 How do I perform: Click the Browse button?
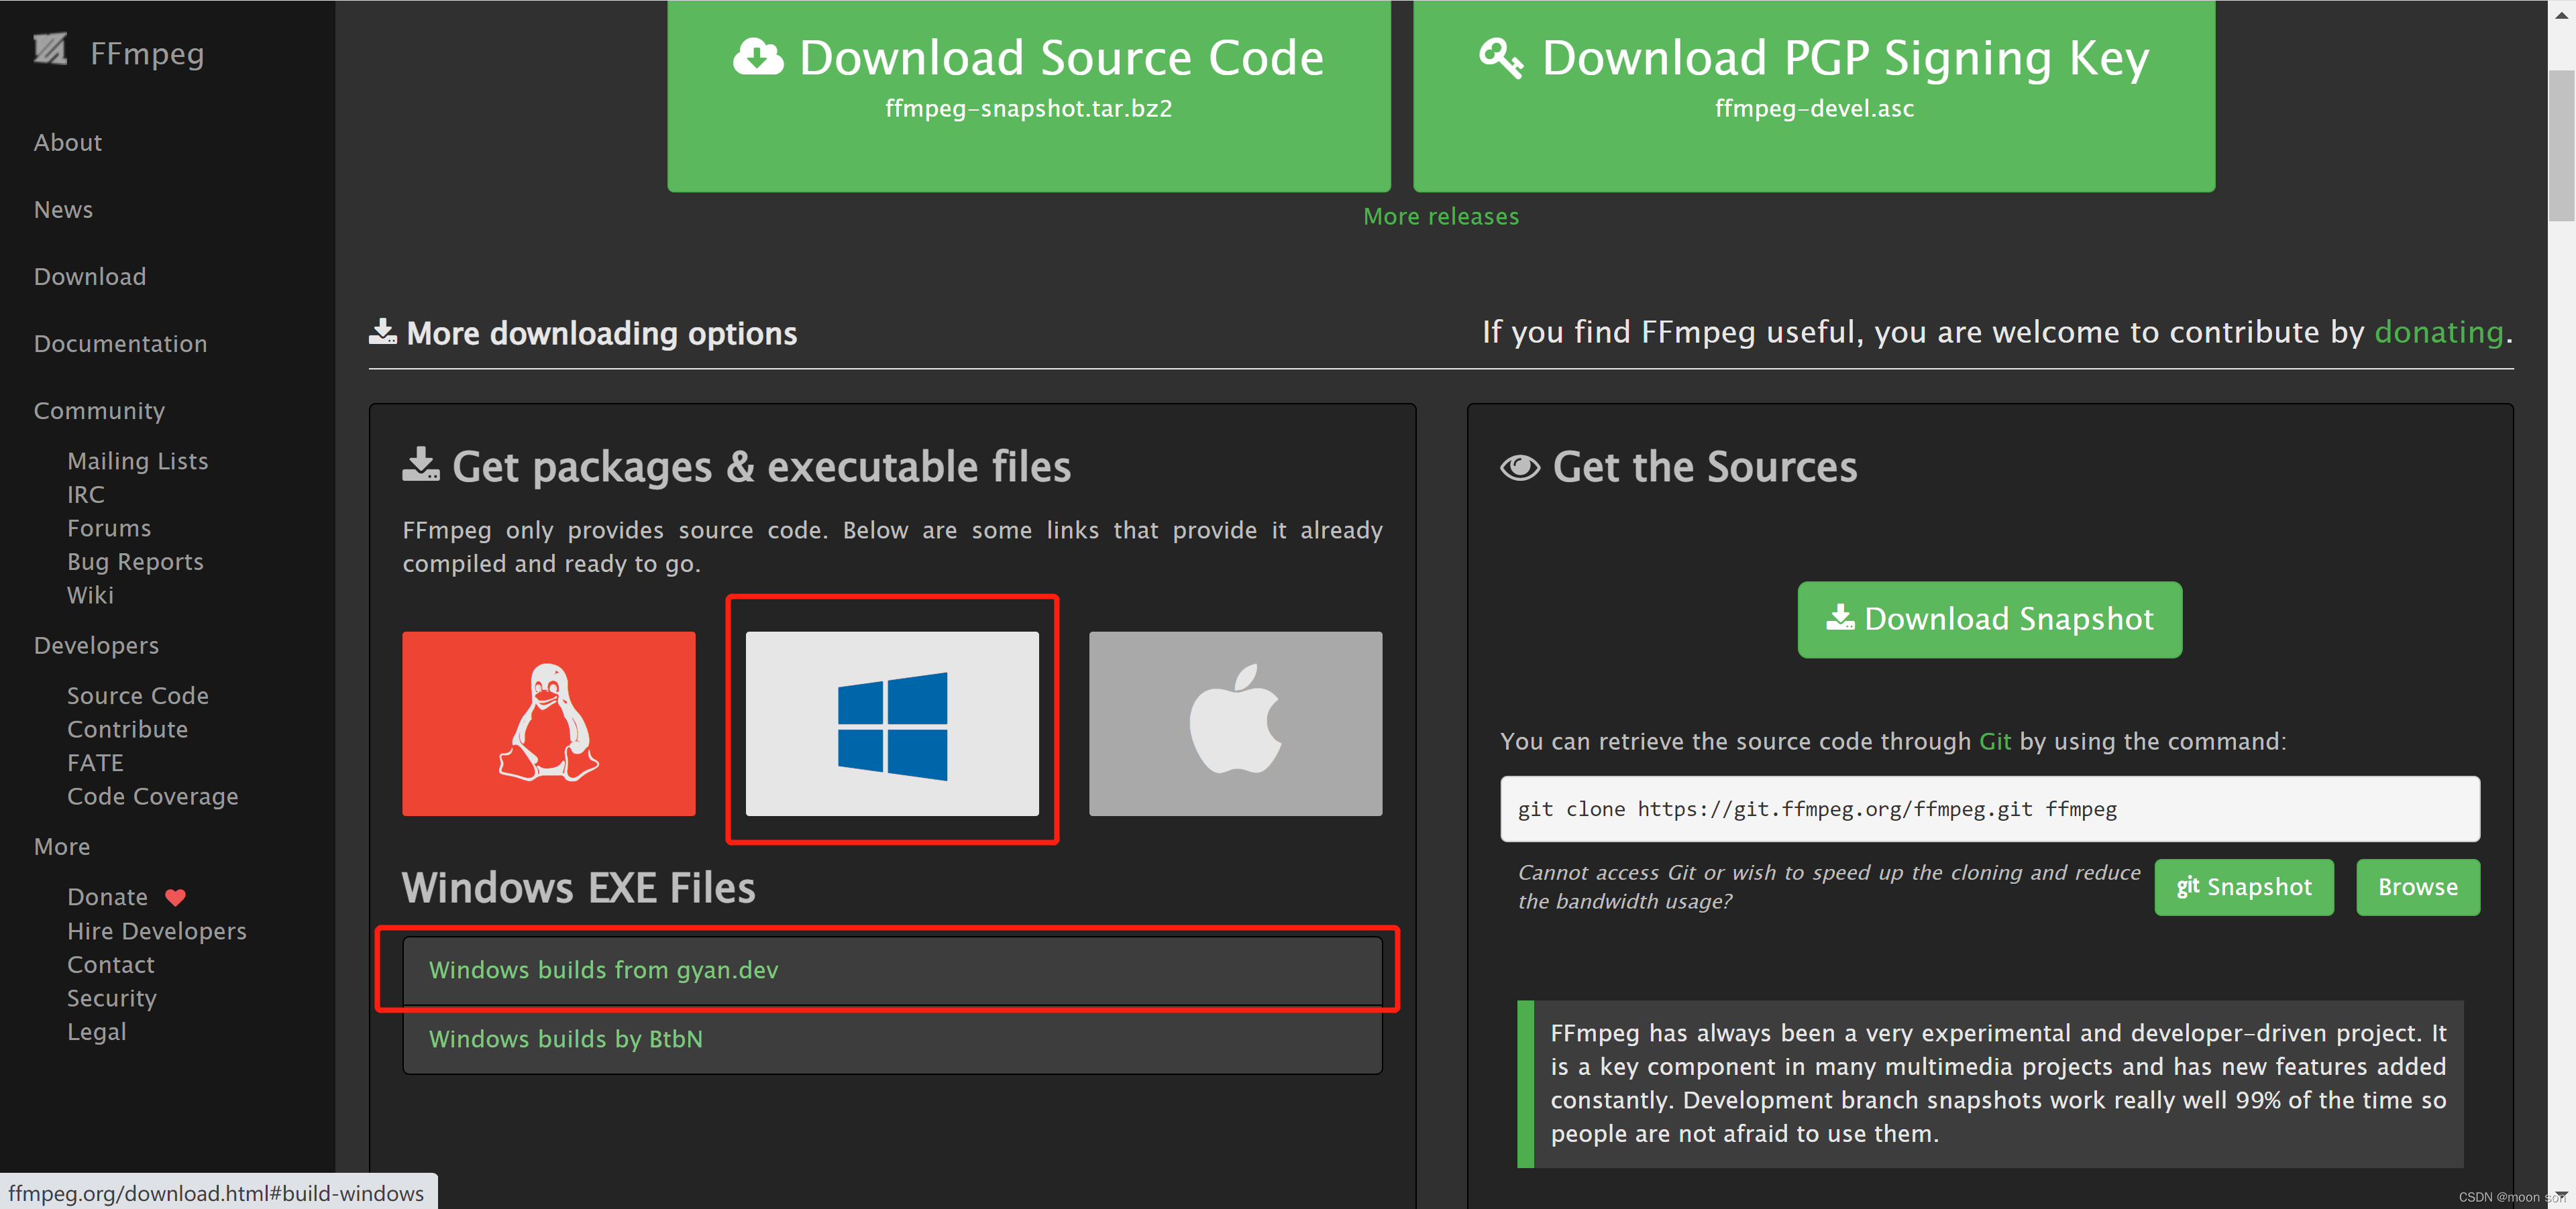2418,887
